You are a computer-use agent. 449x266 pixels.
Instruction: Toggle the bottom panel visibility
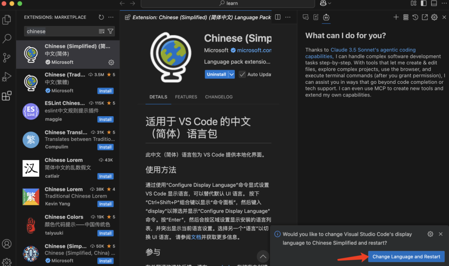click(x=434, y=3)
